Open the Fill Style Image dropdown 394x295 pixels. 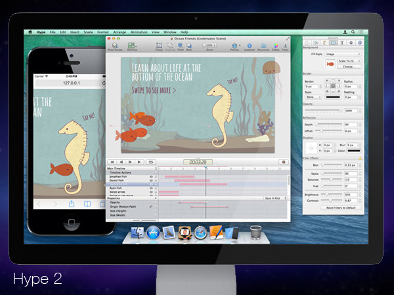click(343, 54)
